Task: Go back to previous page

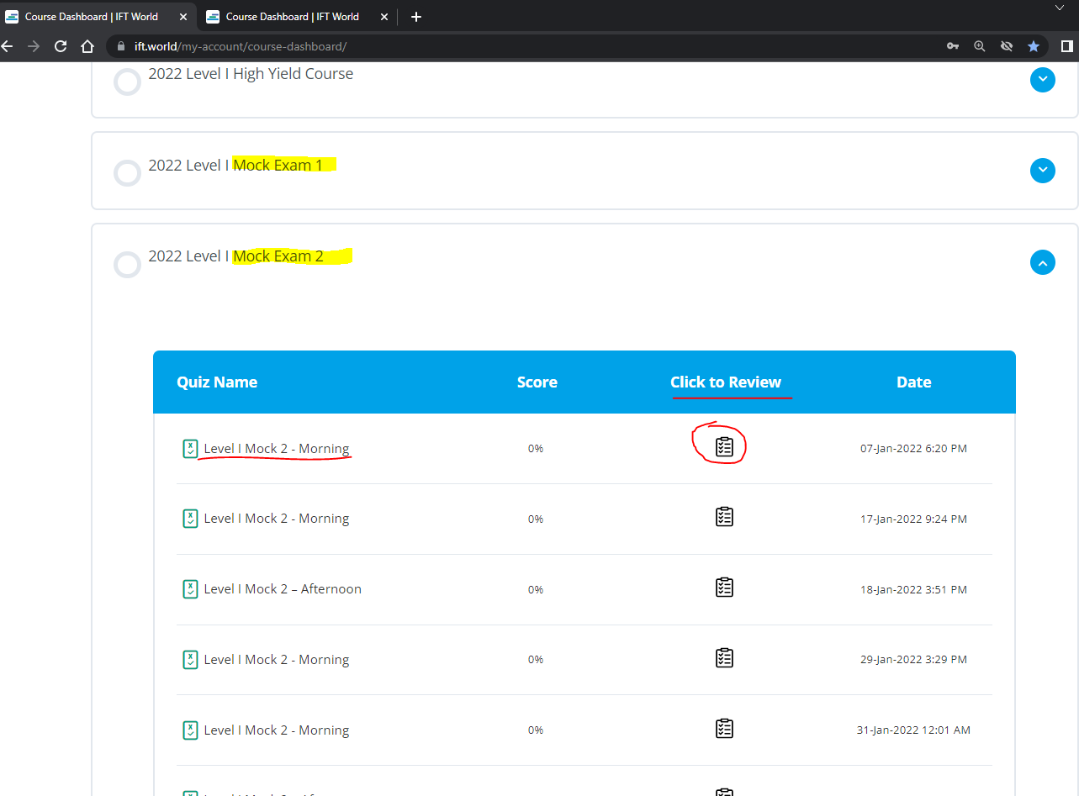Action: pos(8,46)
